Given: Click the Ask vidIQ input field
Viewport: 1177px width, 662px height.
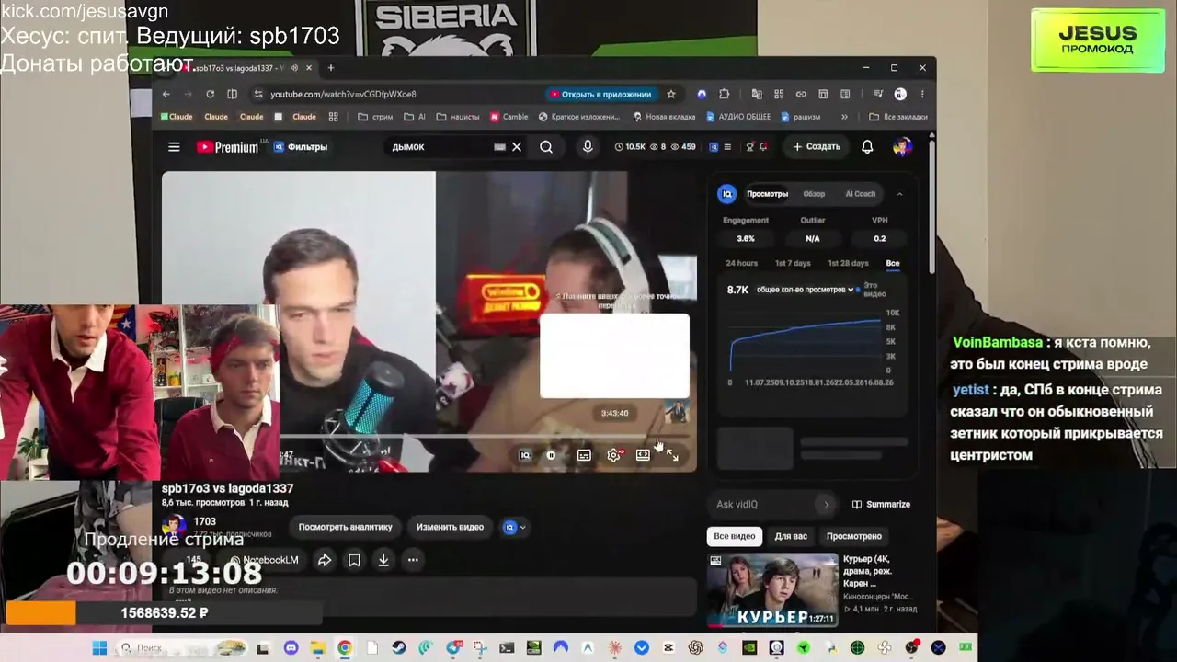Looking at the screenshot, I should (x=762, y=504).
